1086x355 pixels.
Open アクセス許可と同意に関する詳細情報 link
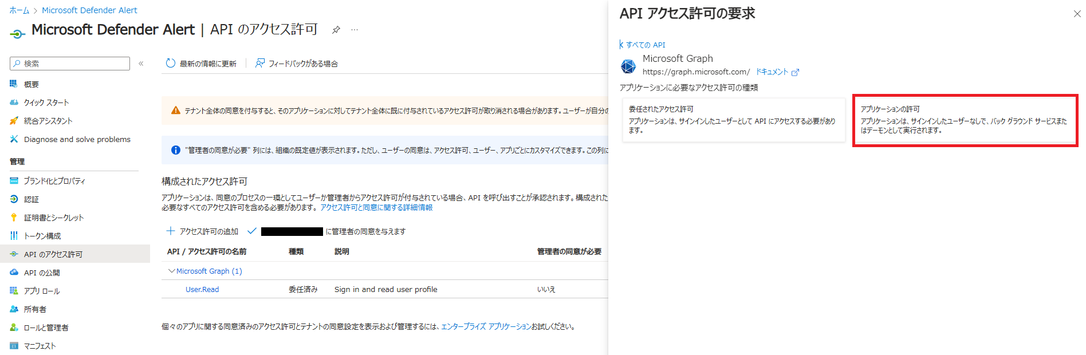point(376,207)
